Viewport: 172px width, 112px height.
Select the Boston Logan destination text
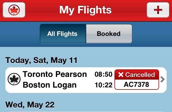pyautogui.click(x=50, y=85)
